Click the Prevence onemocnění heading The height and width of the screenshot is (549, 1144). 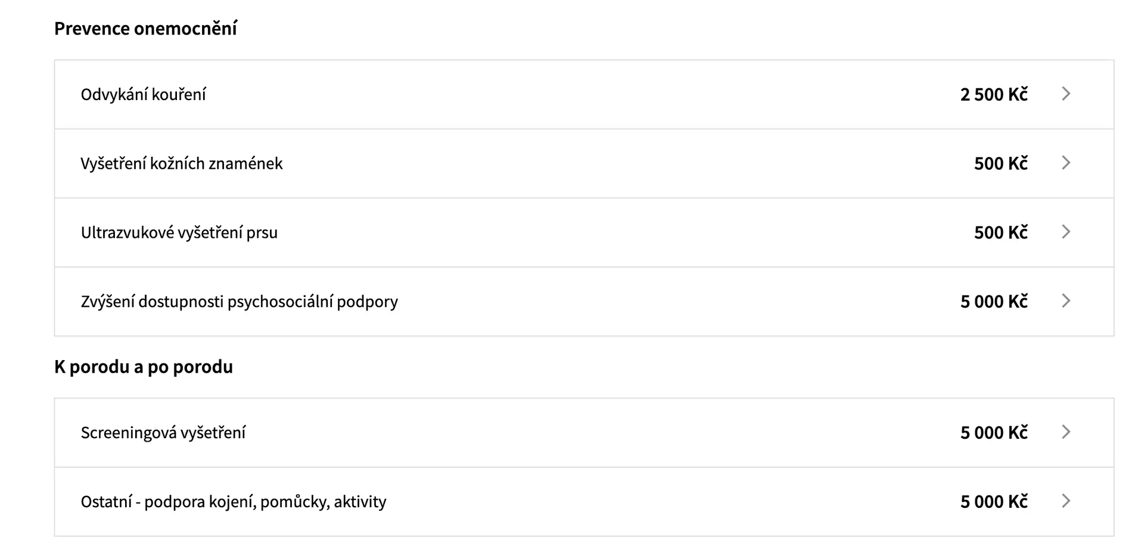point(146,29)
